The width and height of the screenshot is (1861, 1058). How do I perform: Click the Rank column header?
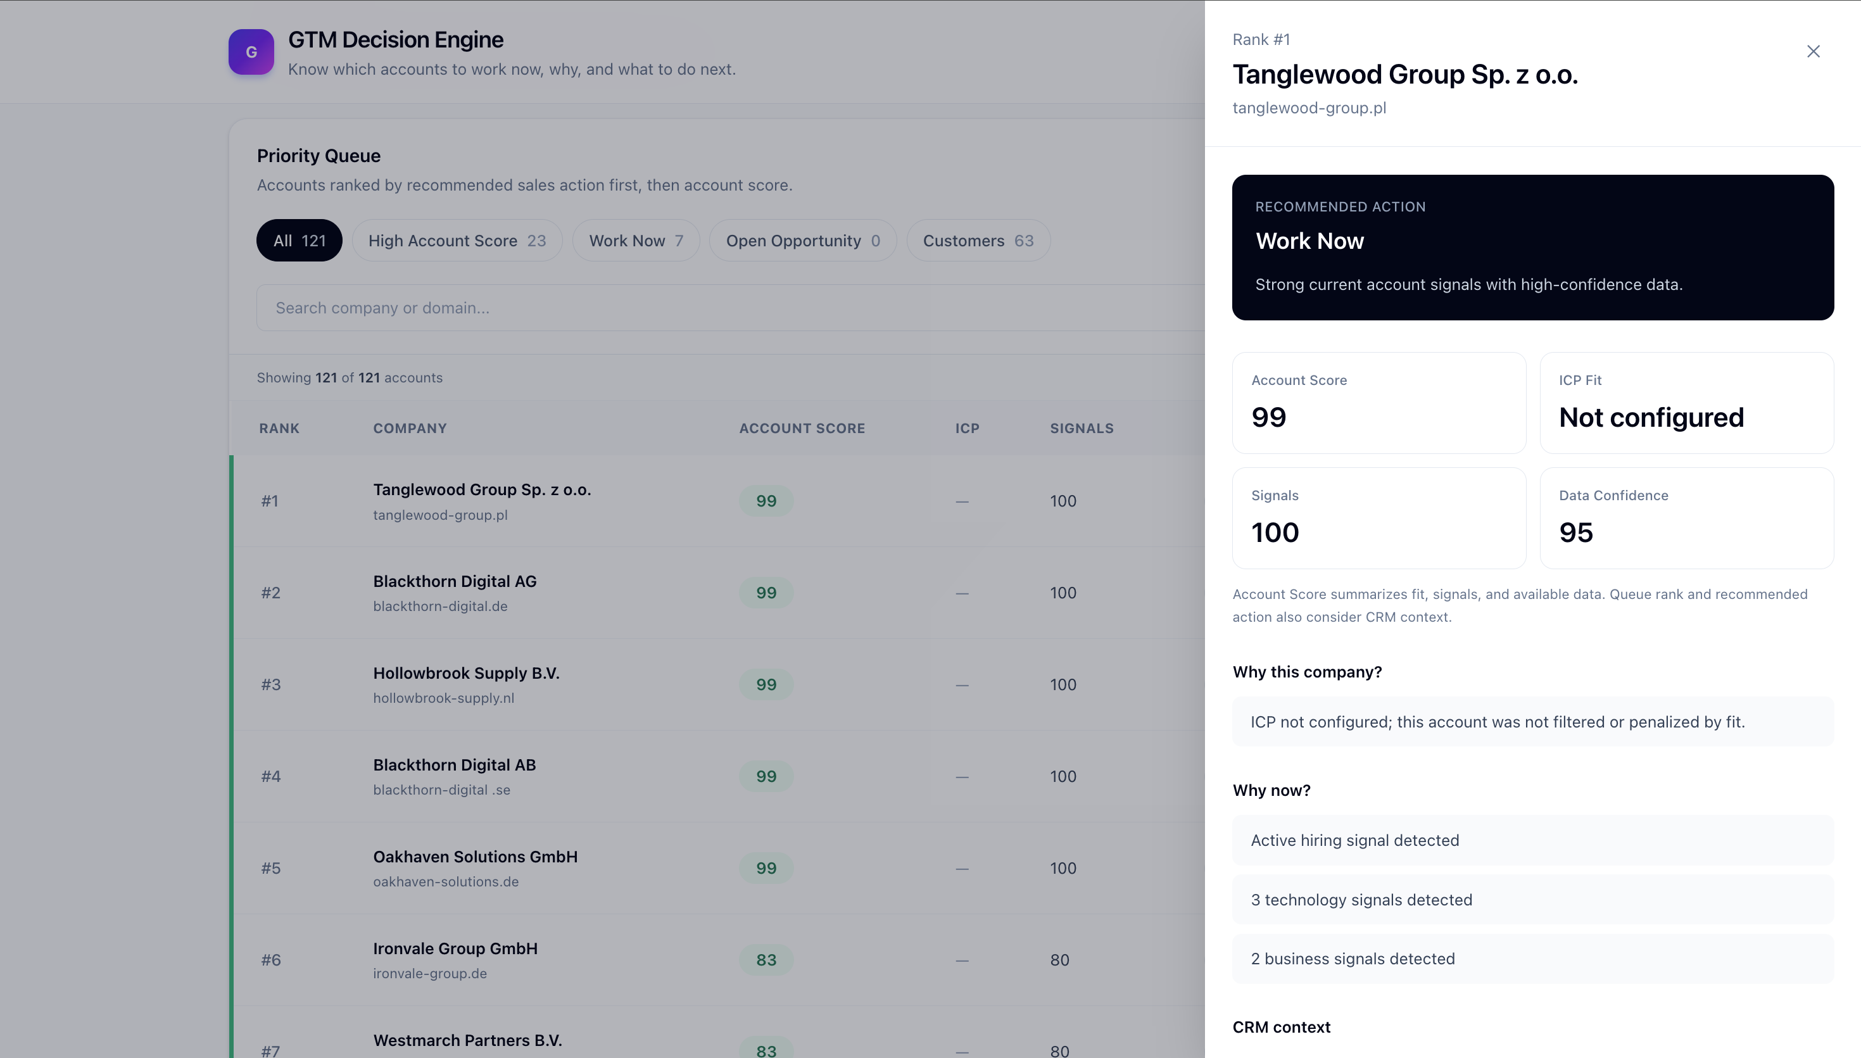[x=279, y=428]
